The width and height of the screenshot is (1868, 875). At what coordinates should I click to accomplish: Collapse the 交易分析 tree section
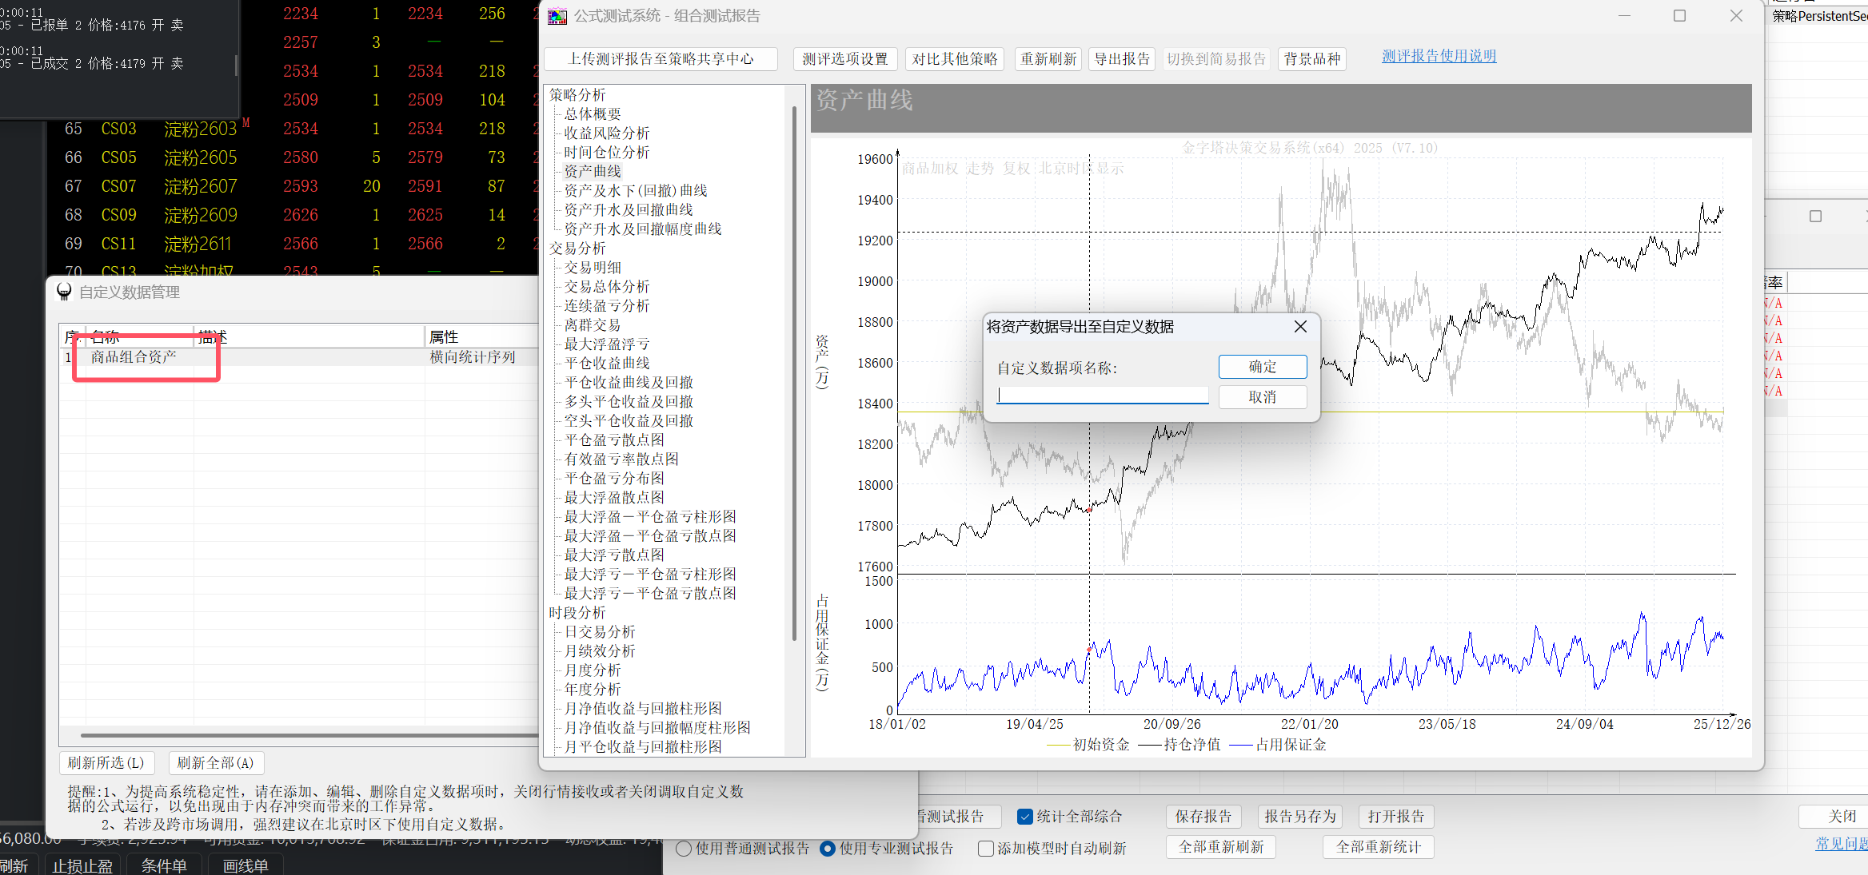(x=577, y=249)
